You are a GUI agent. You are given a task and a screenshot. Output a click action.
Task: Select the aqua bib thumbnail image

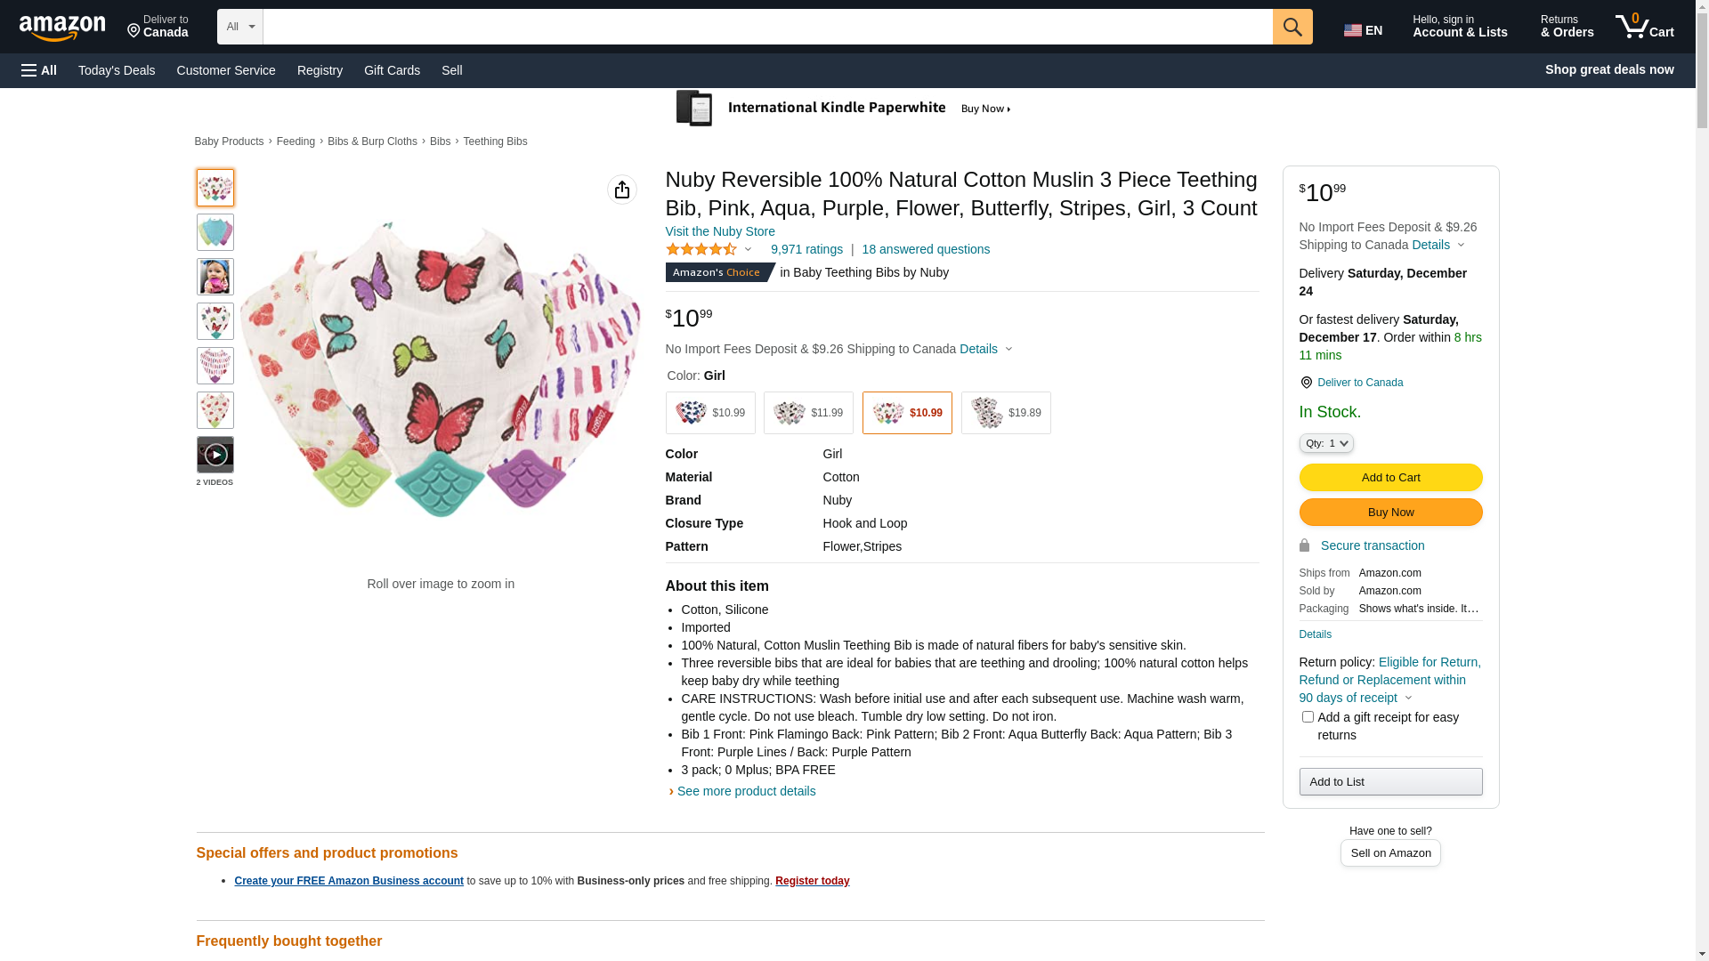click(215, 232)
